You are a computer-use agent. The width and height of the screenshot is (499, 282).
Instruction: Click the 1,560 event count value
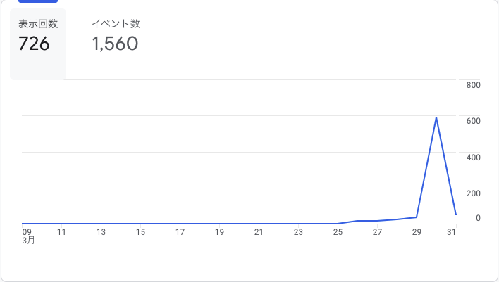pos(115,44)
